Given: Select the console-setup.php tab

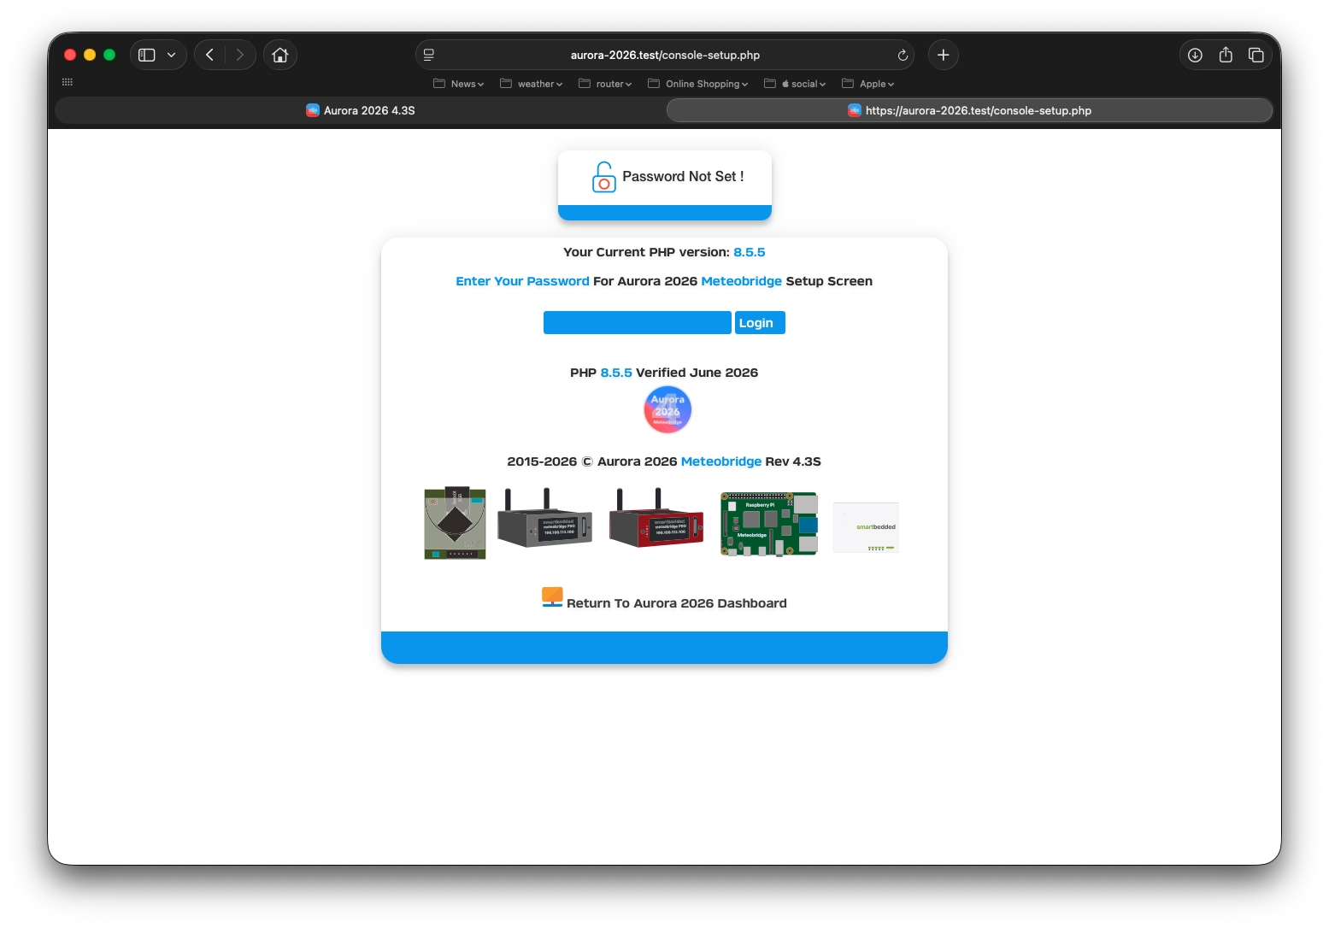Looking at the screenshot, I should point(969,110).
